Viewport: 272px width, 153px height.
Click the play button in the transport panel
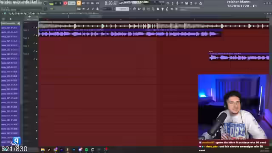point(56,3)
